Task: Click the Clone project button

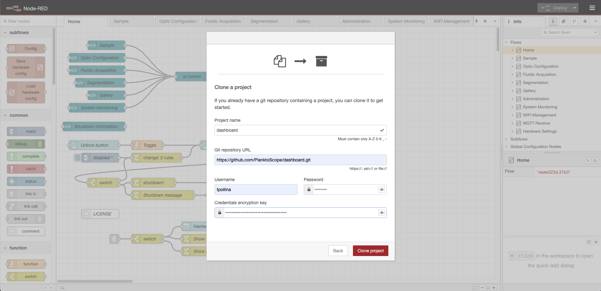Action: 370,251
